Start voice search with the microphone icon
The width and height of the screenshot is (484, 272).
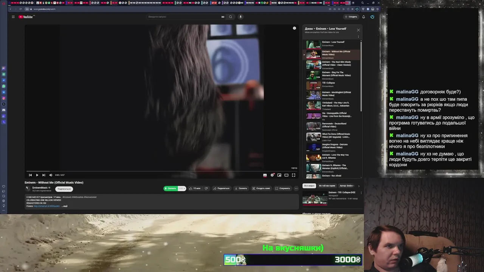240,17
